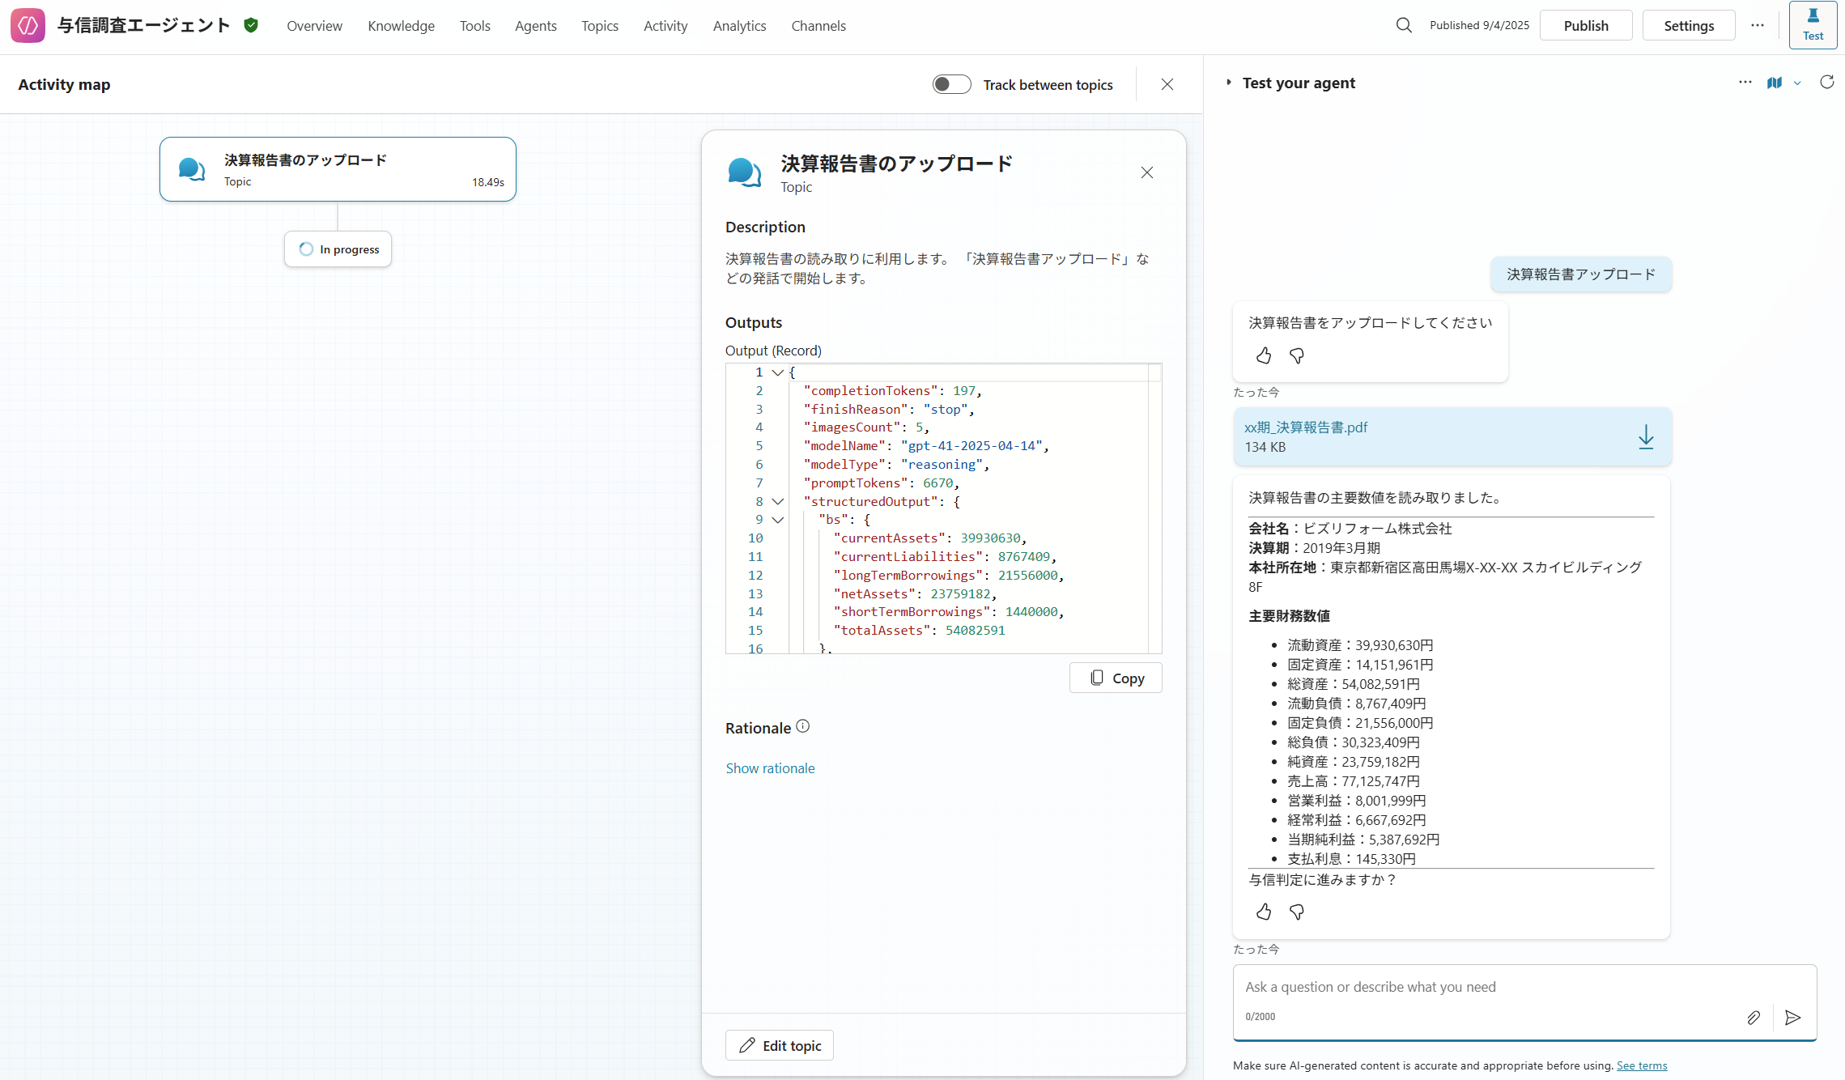The height and width of the screenshot is (1080, 1845).
Task: Toggle Track between topics switch
Action: [x=951, y=84]
